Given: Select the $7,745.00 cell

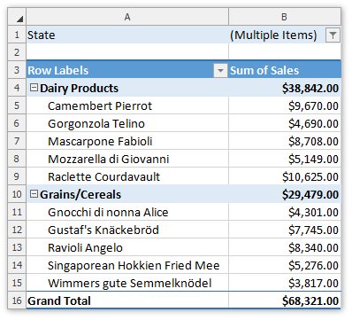Looking at the screenshot, I should 285,230.
